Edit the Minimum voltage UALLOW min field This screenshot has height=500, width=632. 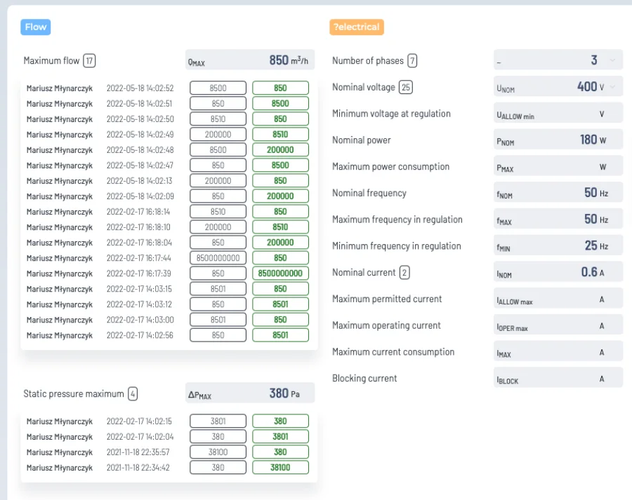558,114
